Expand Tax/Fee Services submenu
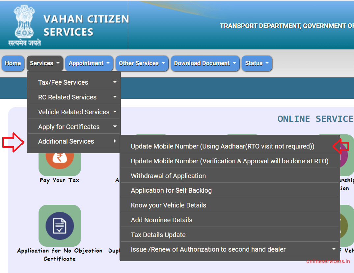Viewport: 354px width, 273px height. 74,82
